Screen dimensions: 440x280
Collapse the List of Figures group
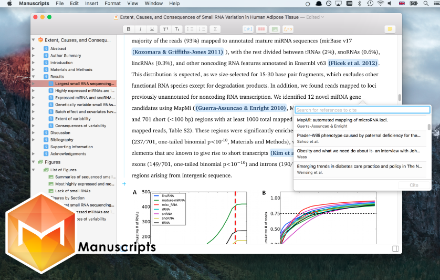tap(34, 170)
